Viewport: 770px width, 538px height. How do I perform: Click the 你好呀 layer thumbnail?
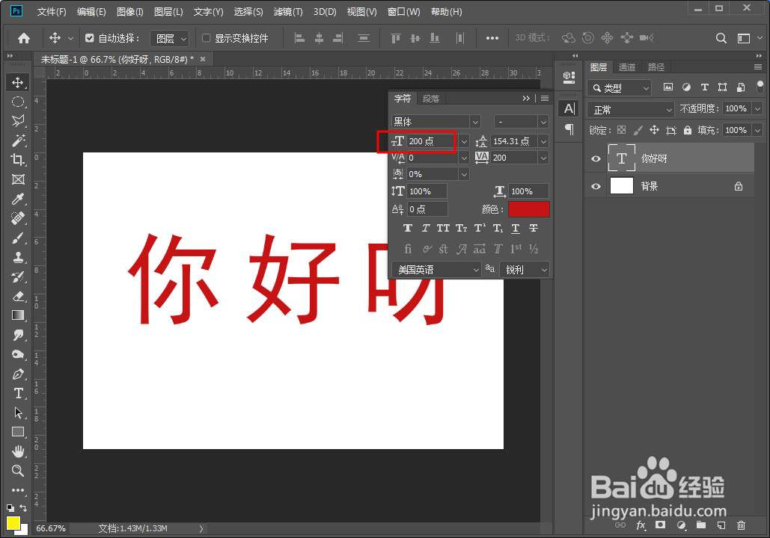621,158
